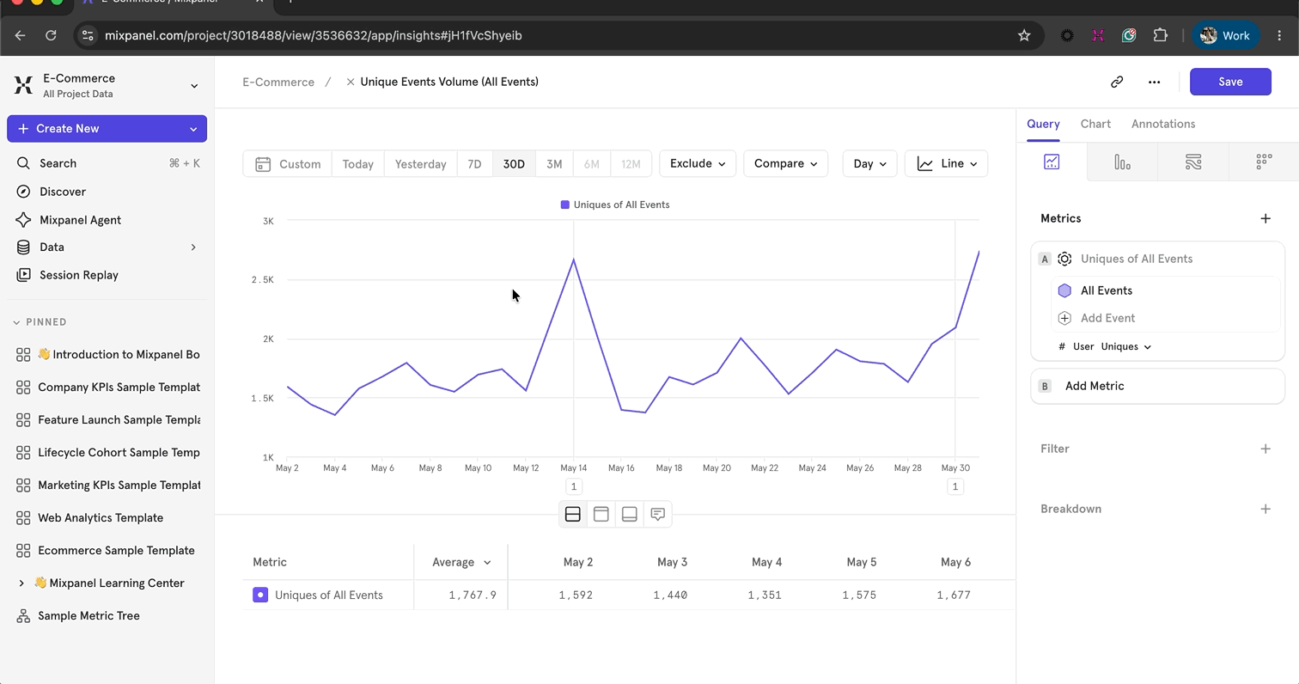
Task: Open the Create New dropdown
Action: tap(193, 129)
